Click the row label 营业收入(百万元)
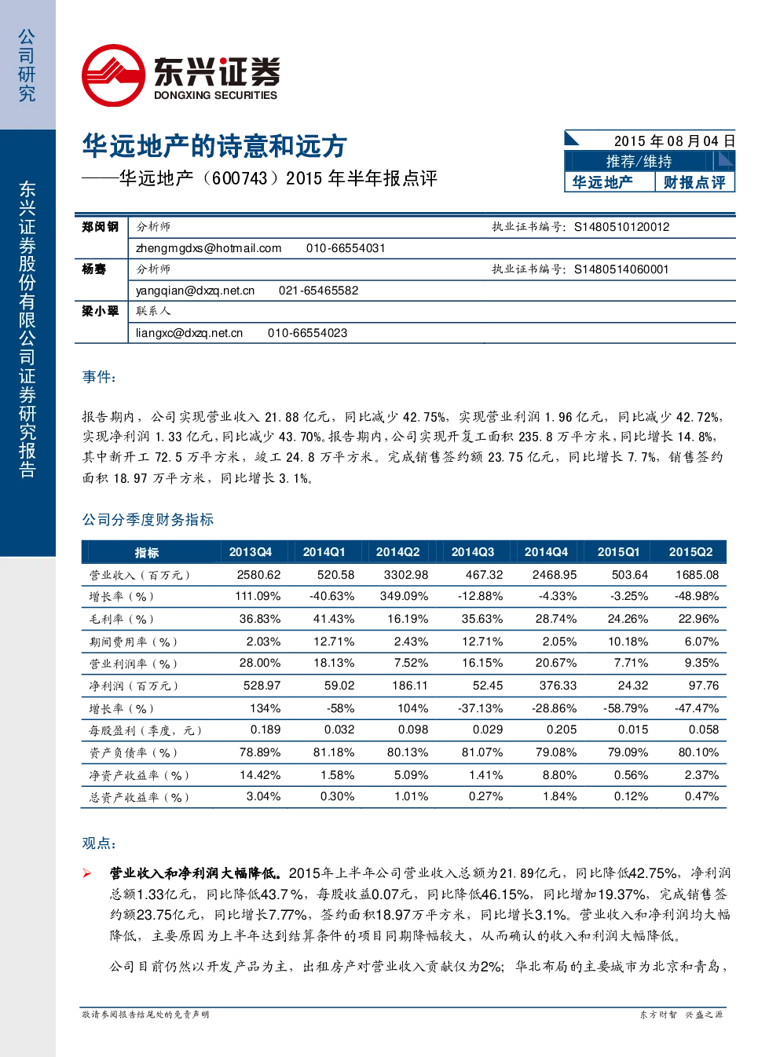 140,575
